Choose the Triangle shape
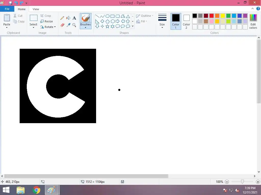This screenshot has width=261, height=195. pyautogui.click(x=128, y=16)
